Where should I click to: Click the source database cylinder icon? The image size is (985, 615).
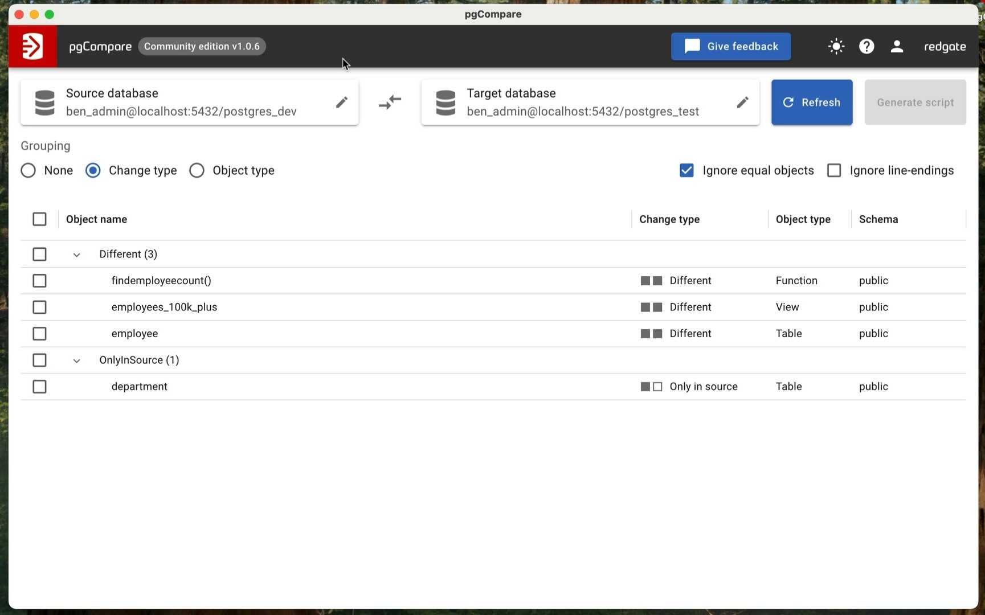click(45, 102)
